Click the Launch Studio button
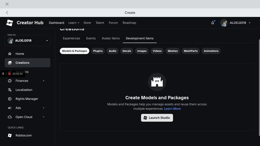The width and height of the screenshot is (260, 146). 157,118
